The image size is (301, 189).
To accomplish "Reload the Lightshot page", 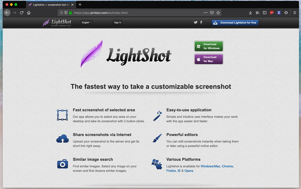I will [21, 13].
